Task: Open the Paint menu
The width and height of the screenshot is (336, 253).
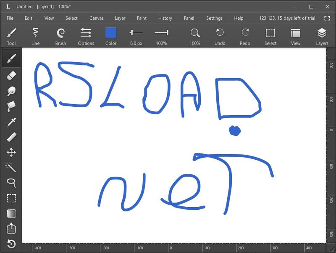Action: pos(142,18)
